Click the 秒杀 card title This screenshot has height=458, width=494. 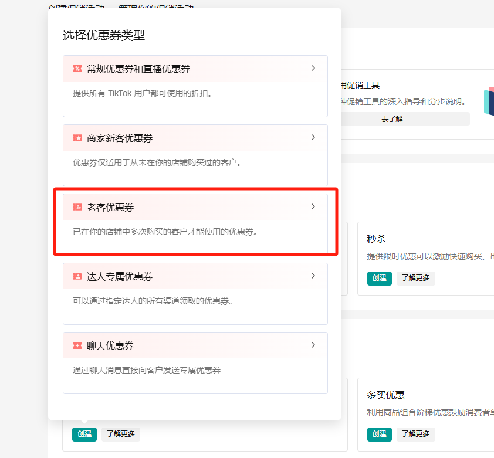[x=376, y=239]
